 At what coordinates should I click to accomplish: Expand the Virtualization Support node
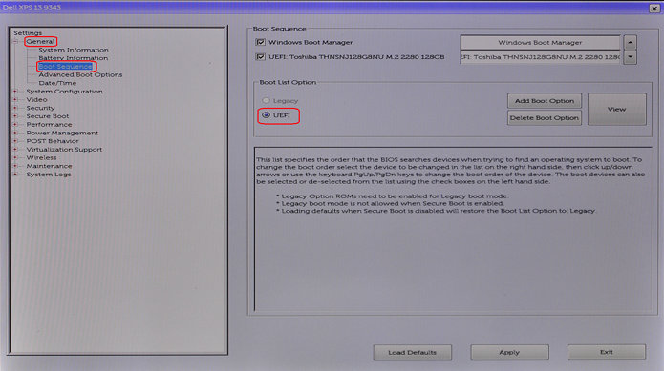(15, 150)
